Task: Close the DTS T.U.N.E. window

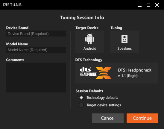Action: coord(157,5)
